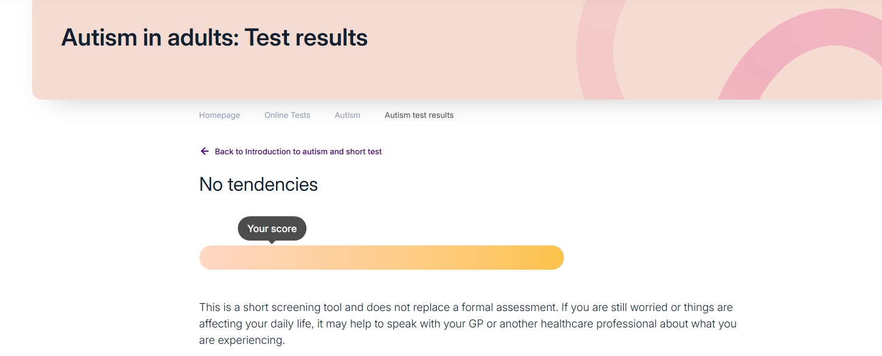
Task: Click the words are experiencing ending the paragraph
Action: [x=242, y=340]
